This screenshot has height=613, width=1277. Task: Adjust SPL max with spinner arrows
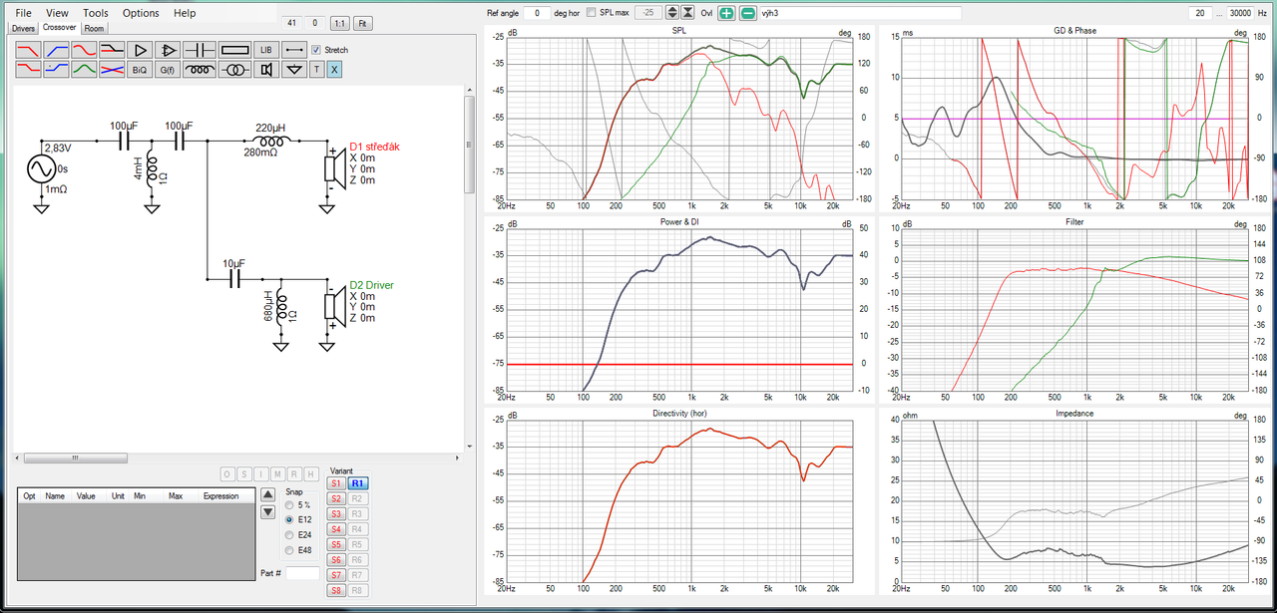(671, 13)
